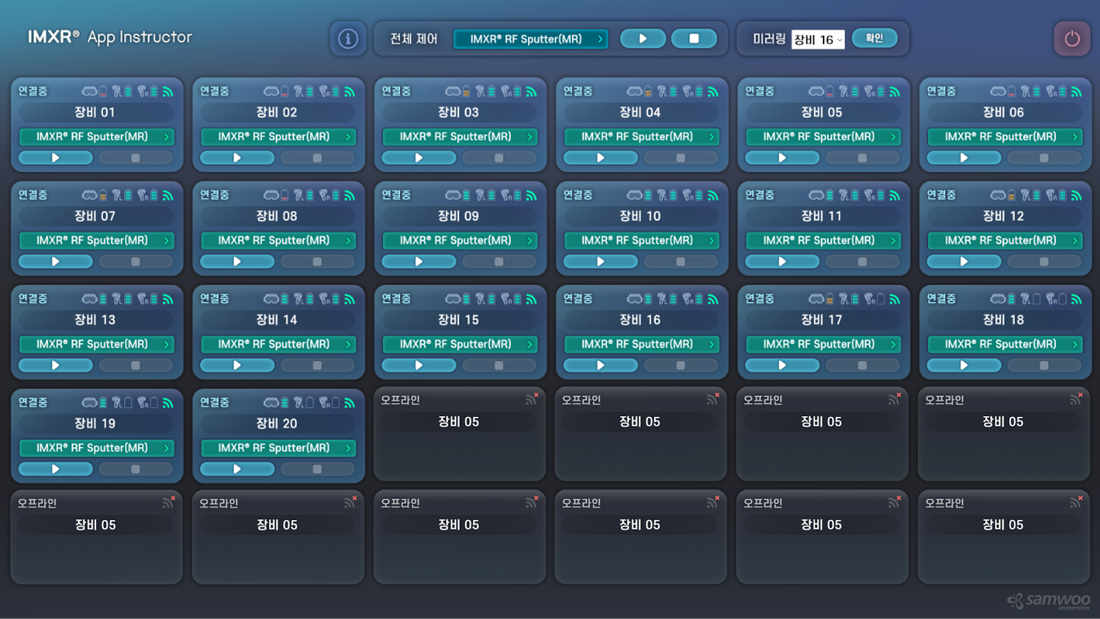Click the left controller icon on 장비 15
The height and width of the screenshot is (619, 1100).
(x=481, y=299)
